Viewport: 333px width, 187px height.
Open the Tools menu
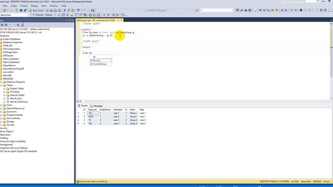44,6
